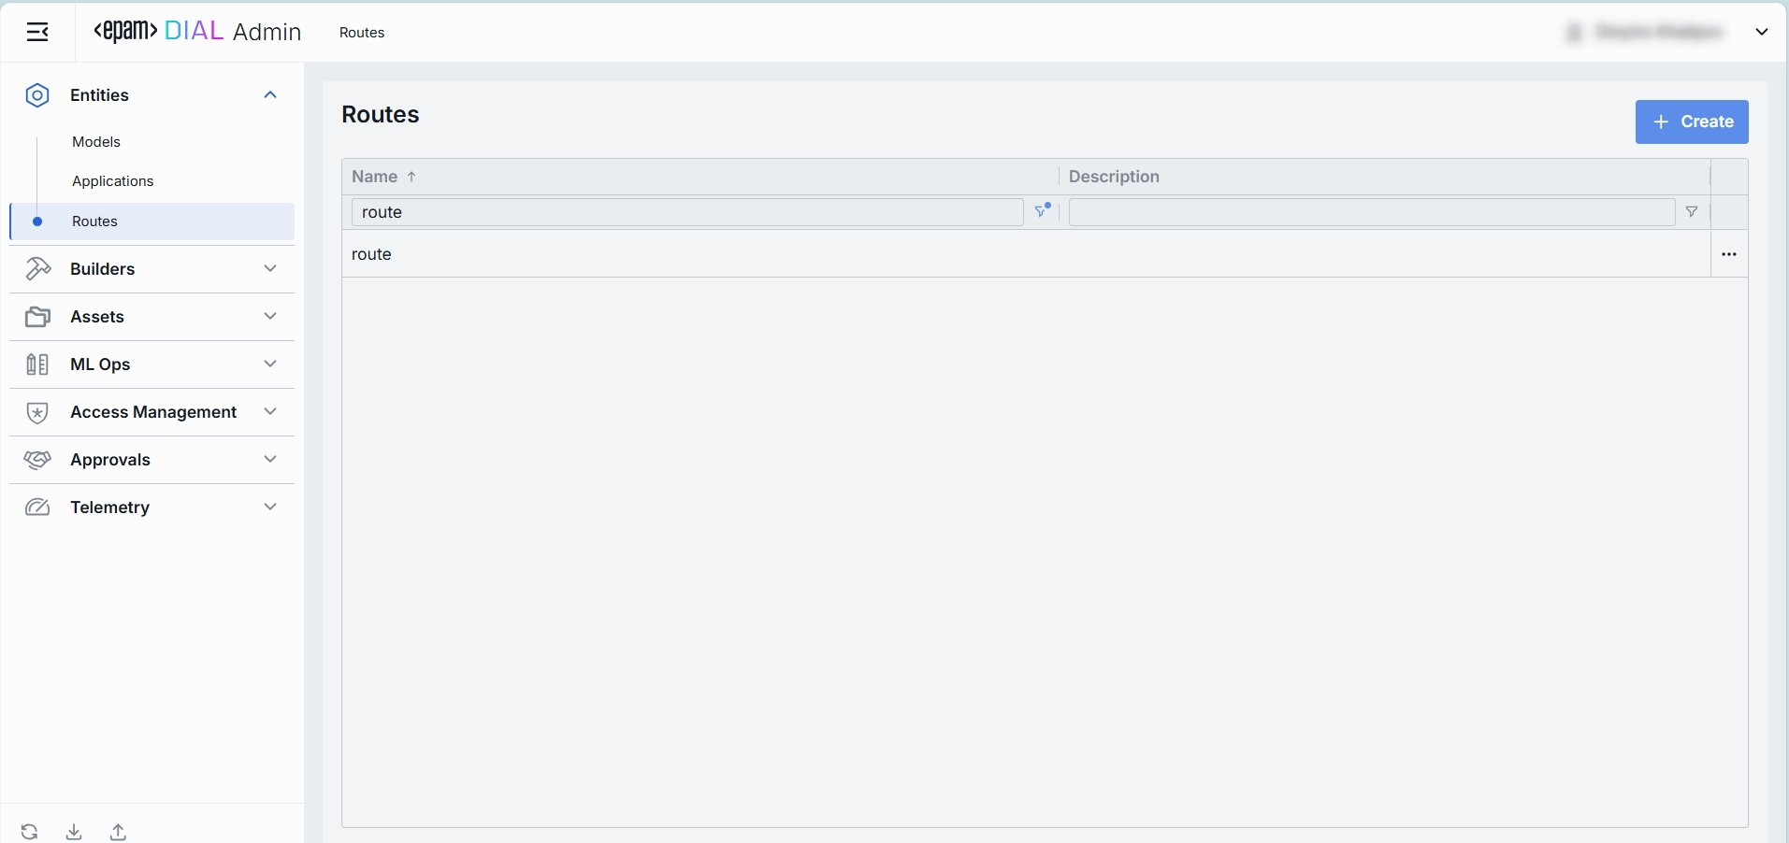
Task: Click the upload icon at sidebar bottom
Action: [118, 832]
